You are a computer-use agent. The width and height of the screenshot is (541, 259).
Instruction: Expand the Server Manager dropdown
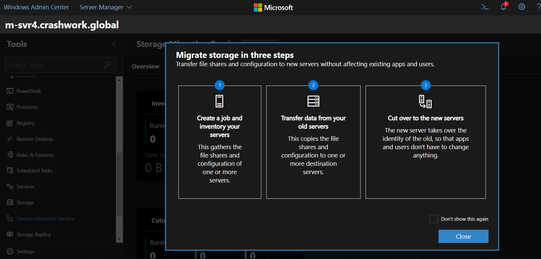coord(106,7)
